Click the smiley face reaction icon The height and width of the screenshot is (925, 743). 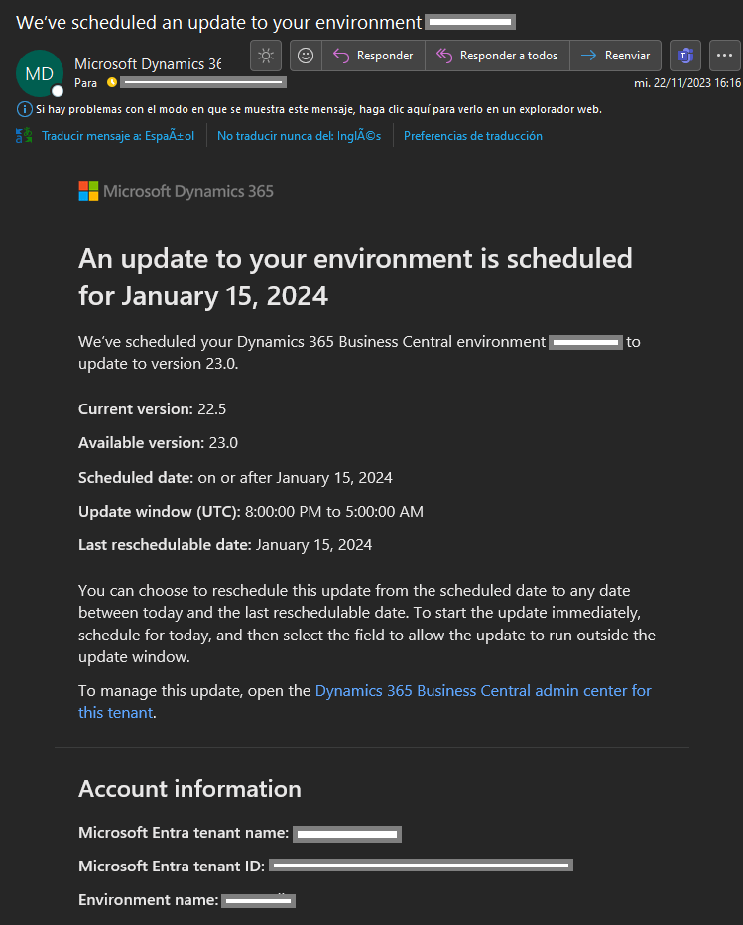pos(306,56)
